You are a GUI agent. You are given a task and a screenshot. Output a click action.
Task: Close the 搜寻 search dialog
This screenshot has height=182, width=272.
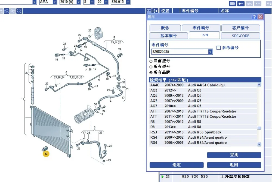(260, 17)
